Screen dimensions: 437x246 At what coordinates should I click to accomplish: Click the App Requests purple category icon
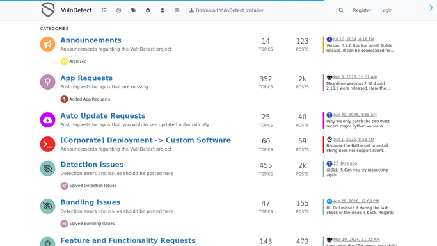click(x=47, y=82)
